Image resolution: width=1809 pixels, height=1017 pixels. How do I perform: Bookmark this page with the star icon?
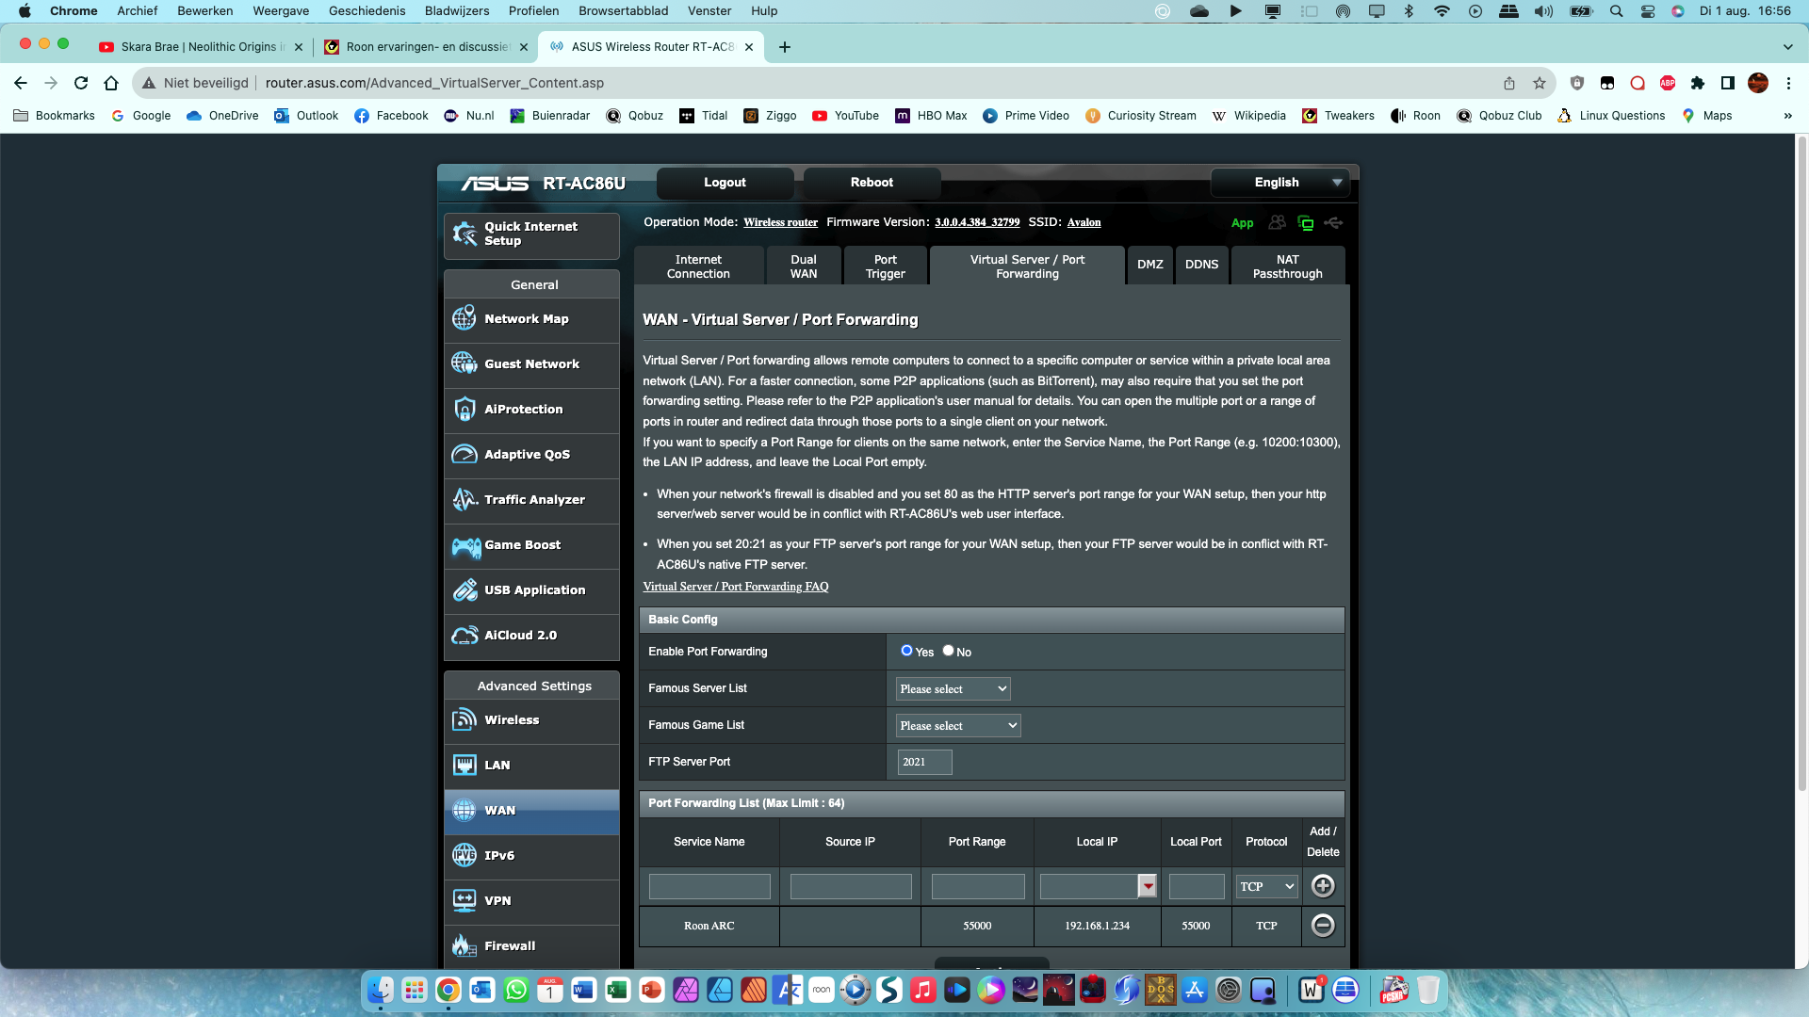1540,83
